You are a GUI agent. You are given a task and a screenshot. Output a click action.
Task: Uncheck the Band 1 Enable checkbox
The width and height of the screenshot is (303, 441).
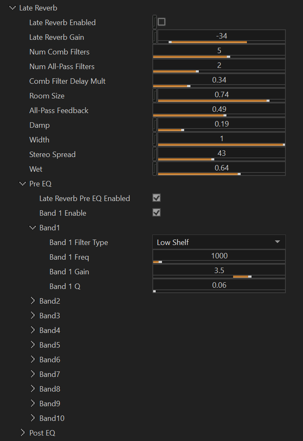[157, 212]
